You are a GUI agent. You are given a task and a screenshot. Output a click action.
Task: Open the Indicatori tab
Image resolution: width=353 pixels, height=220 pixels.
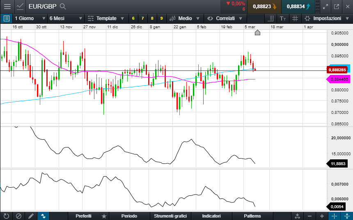click(211, 216)
